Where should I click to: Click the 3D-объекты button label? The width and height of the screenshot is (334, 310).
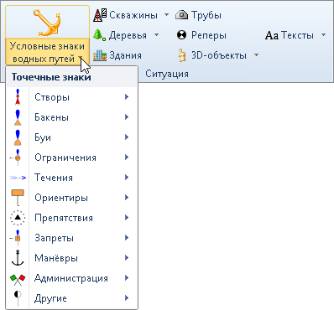pyautogui.click(x=219, y=55)
